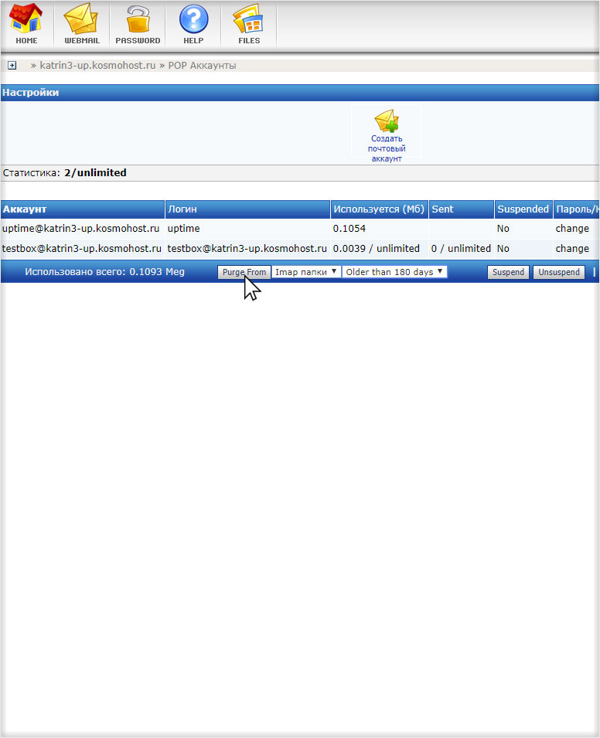Click the Suspend button

coord(508,272)
